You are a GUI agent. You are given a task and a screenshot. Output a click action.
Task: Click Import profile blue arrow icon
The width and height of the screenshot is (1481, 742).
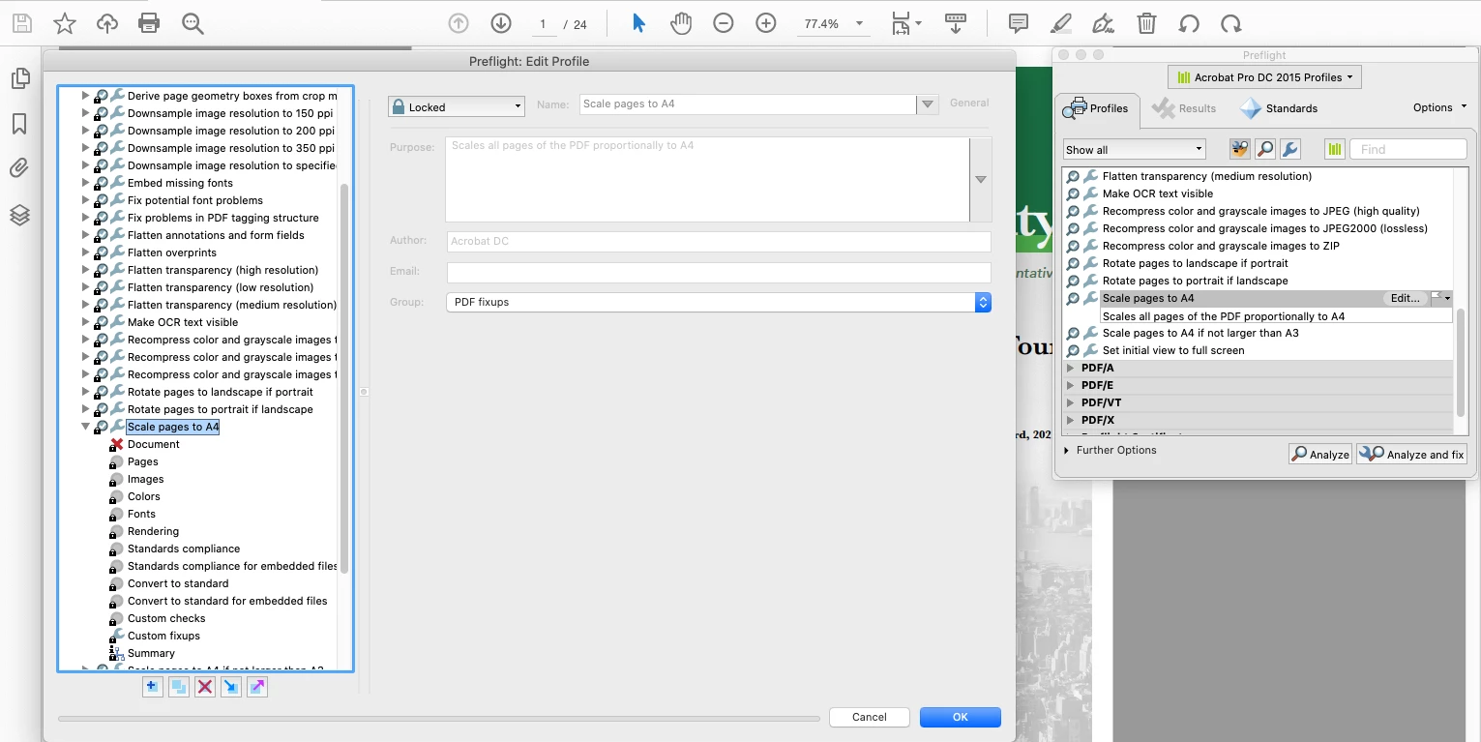(230, 687)
